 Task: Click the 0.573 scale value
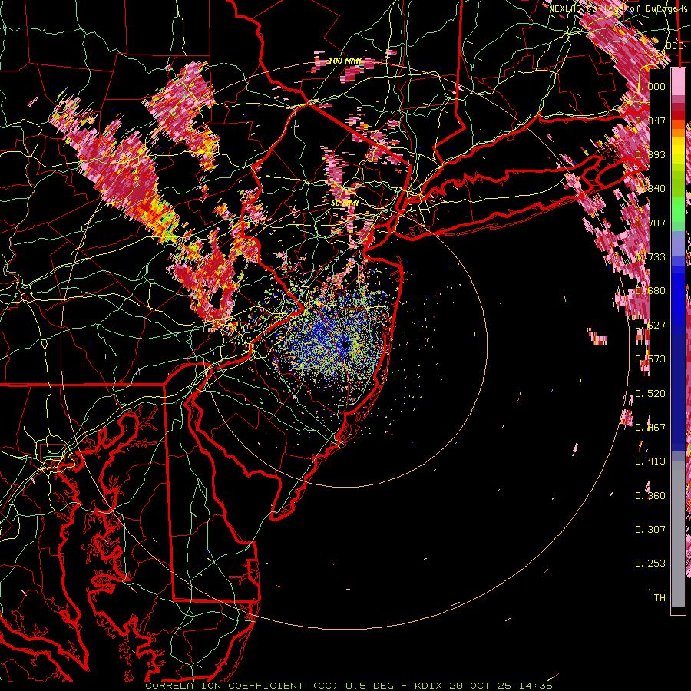[650, 359]
